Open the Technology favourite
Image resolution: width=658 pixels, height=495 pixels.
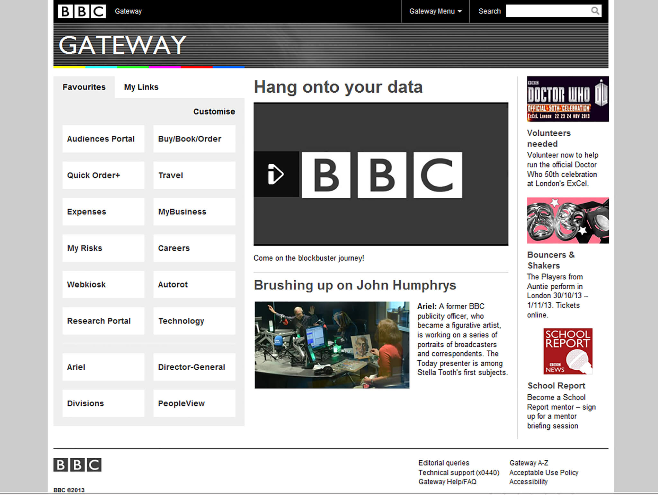[194, 321]
